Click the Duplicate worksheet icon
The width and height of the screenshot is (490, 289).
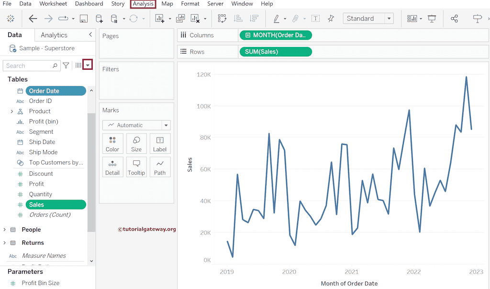(x=180, y=19)
